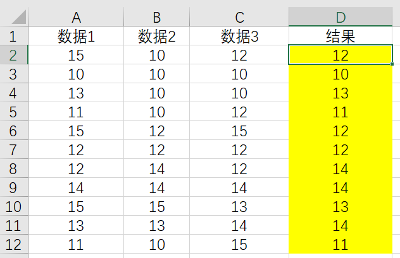Select cell A6 containing 15
Viewport: 400px width, 258px height.
[76, 131]
